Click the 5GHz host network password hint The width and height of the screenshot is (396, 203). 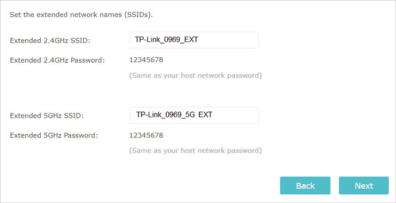click(196, 151)
